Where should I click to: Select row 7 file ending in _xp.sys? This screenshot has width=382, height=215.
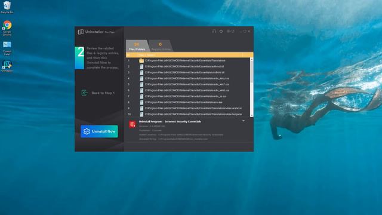pos(188,96)
